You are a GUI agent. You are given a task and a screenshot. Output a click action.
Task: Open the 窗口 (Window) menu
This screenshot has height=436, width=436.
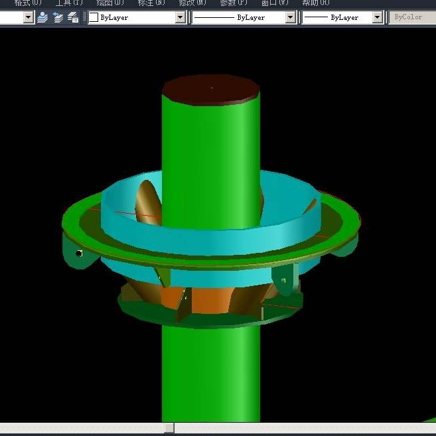274,3
